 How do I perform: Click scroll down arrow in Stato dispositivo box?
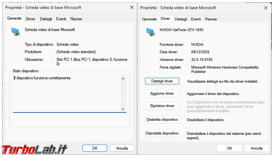coord(123,109)
